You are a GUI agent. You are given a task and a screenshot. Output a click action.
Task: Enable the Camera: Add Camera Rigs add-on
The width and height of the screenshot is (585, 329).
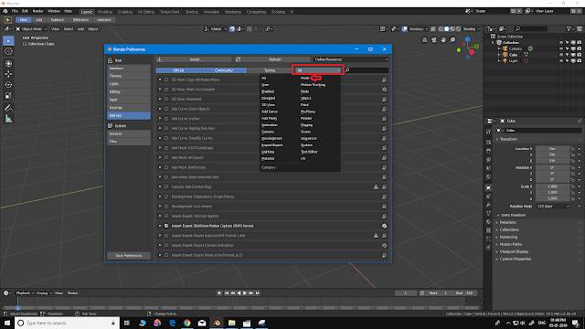pos(166,186)
